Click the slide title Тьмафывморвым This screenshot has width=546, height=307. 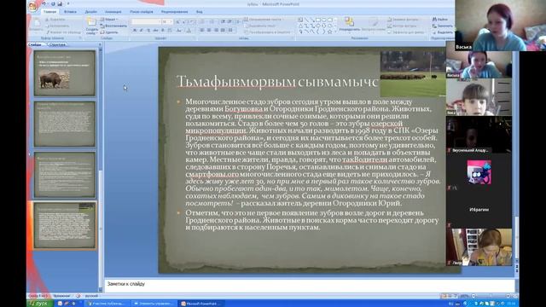click(277, 82)
